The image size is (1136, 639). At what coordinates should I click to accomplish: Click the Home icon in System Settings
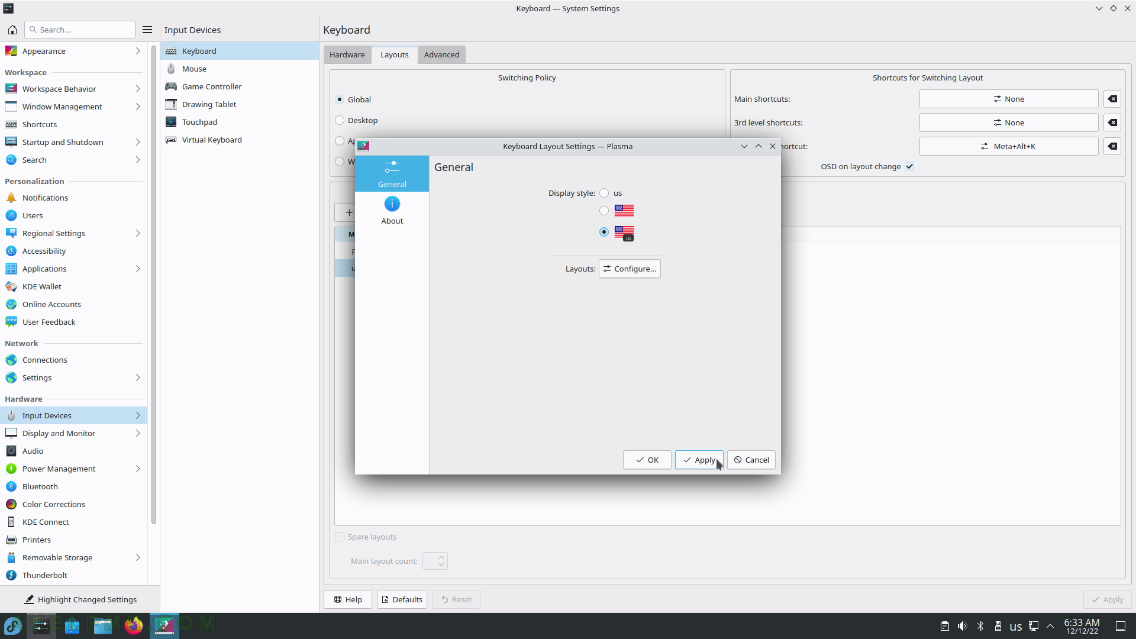tap(12, 30)
